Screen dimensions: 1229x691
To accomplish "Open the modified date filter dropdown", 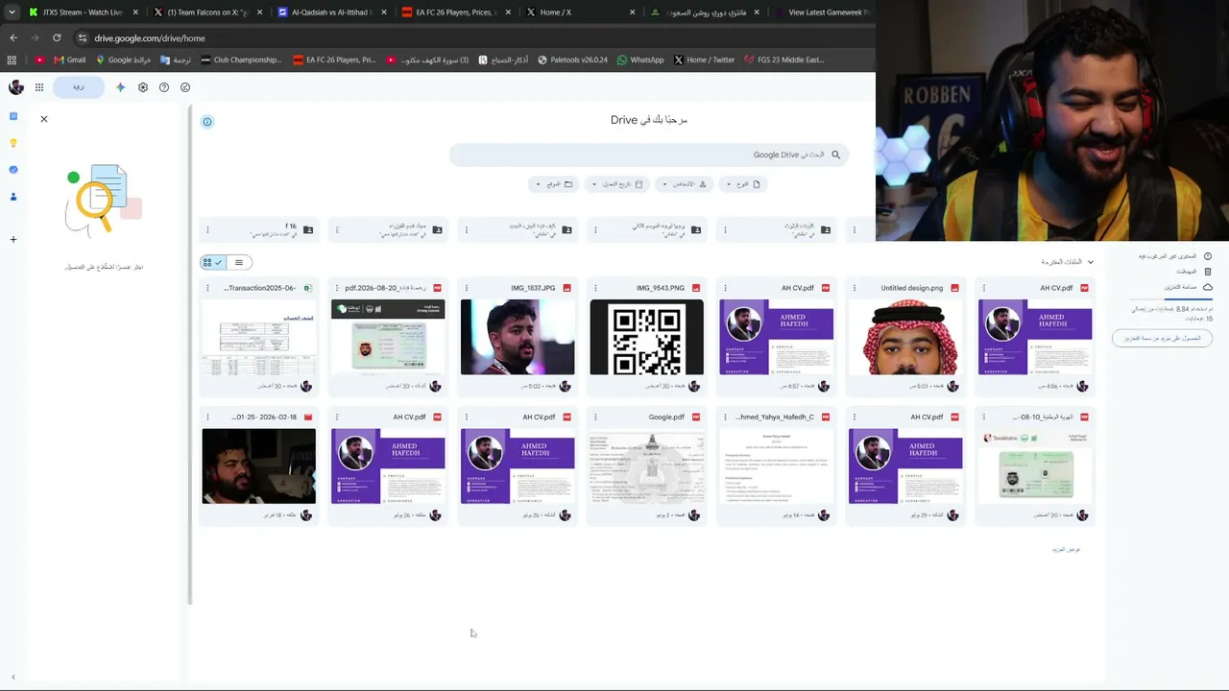I will pos(617,184).
